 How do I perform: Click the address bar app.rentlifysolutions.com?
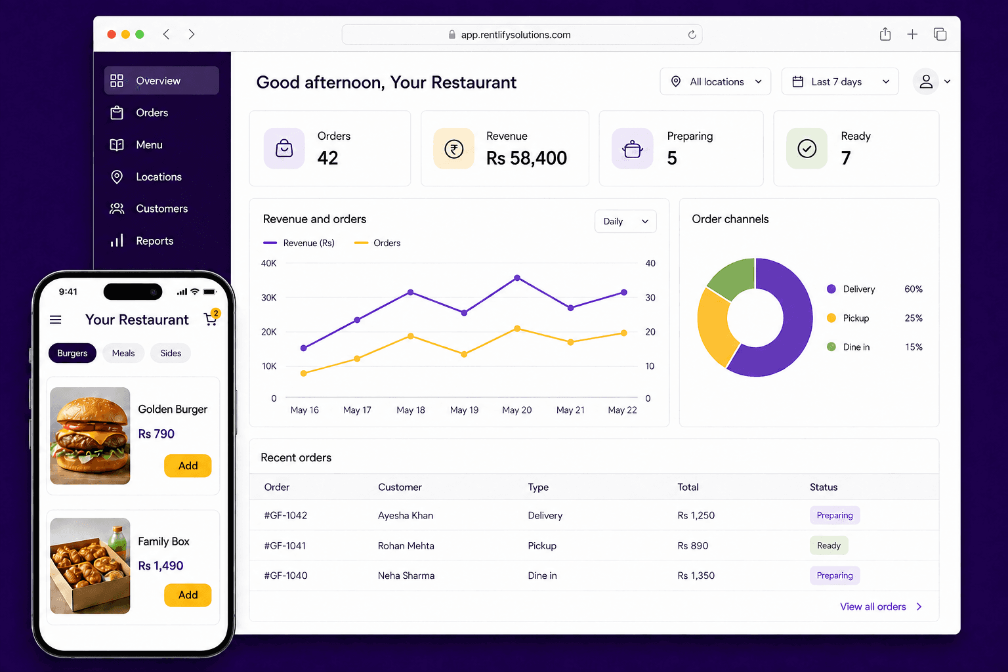coord(522,35)
